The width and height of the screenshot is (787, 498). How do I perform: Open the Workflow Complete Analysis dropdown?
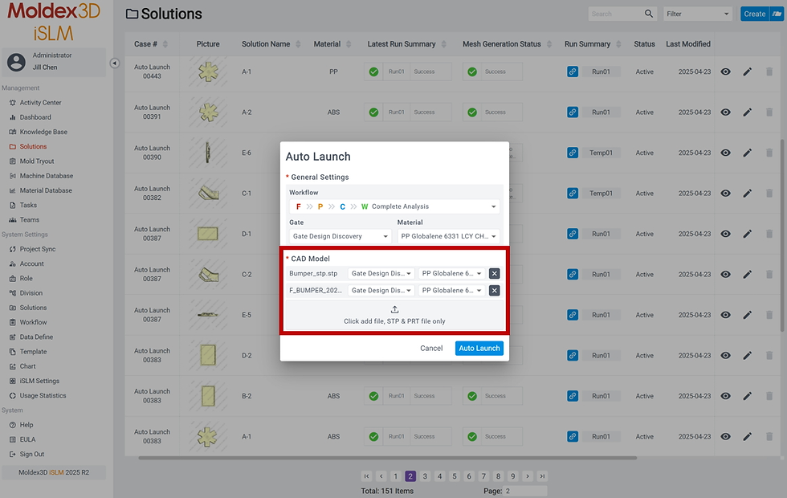394,207
